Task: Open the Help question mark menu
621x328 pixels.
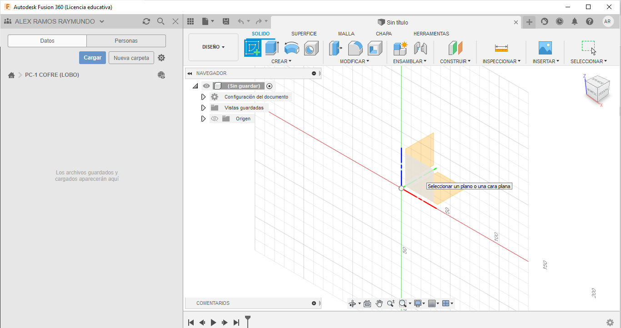Action: point(590,21)
